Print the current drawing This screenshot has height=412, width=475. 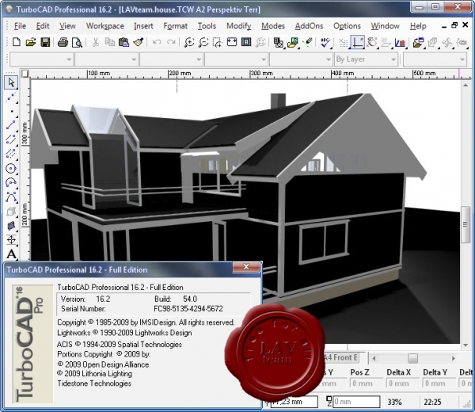pos(63,42)
